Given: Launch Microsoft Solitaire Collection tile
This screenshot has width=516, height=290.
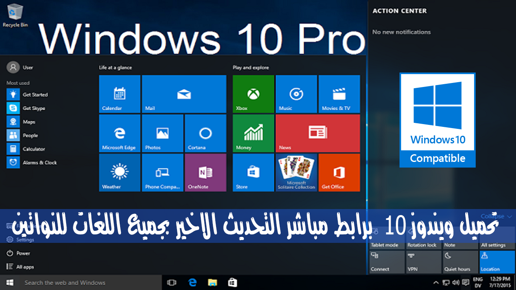Looking at the screenshot, I should coord(296,172).
